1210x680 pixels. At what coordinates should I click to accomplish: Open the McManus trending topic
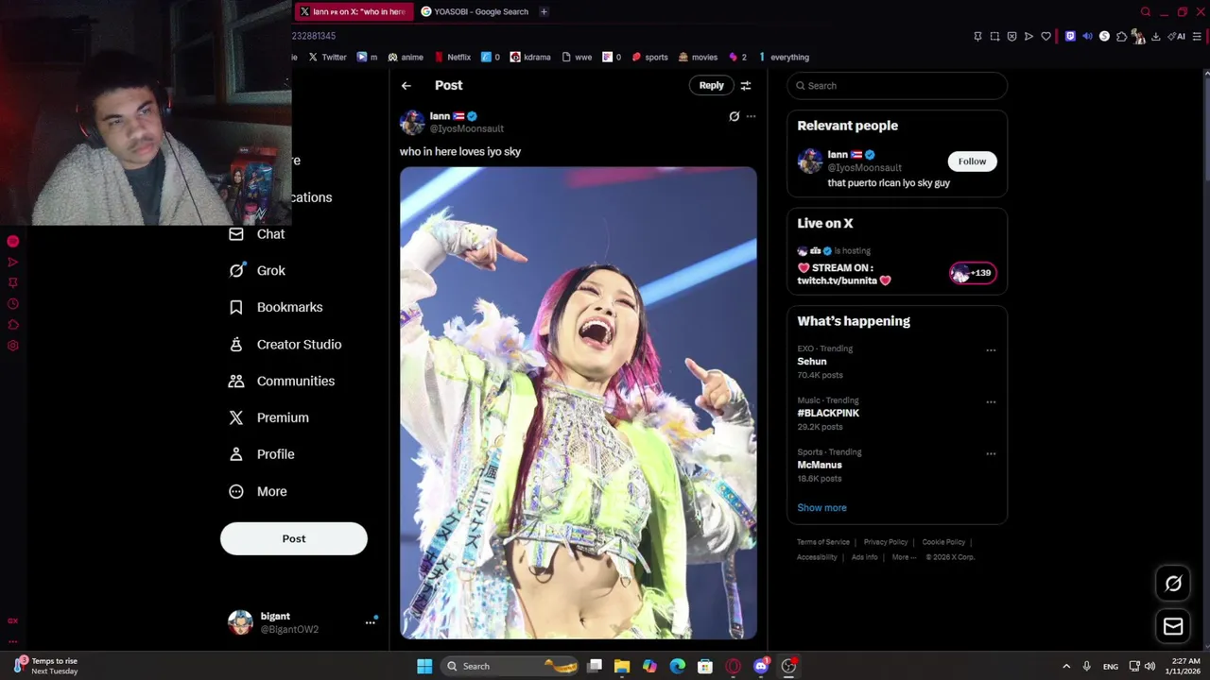pos(820,465)
